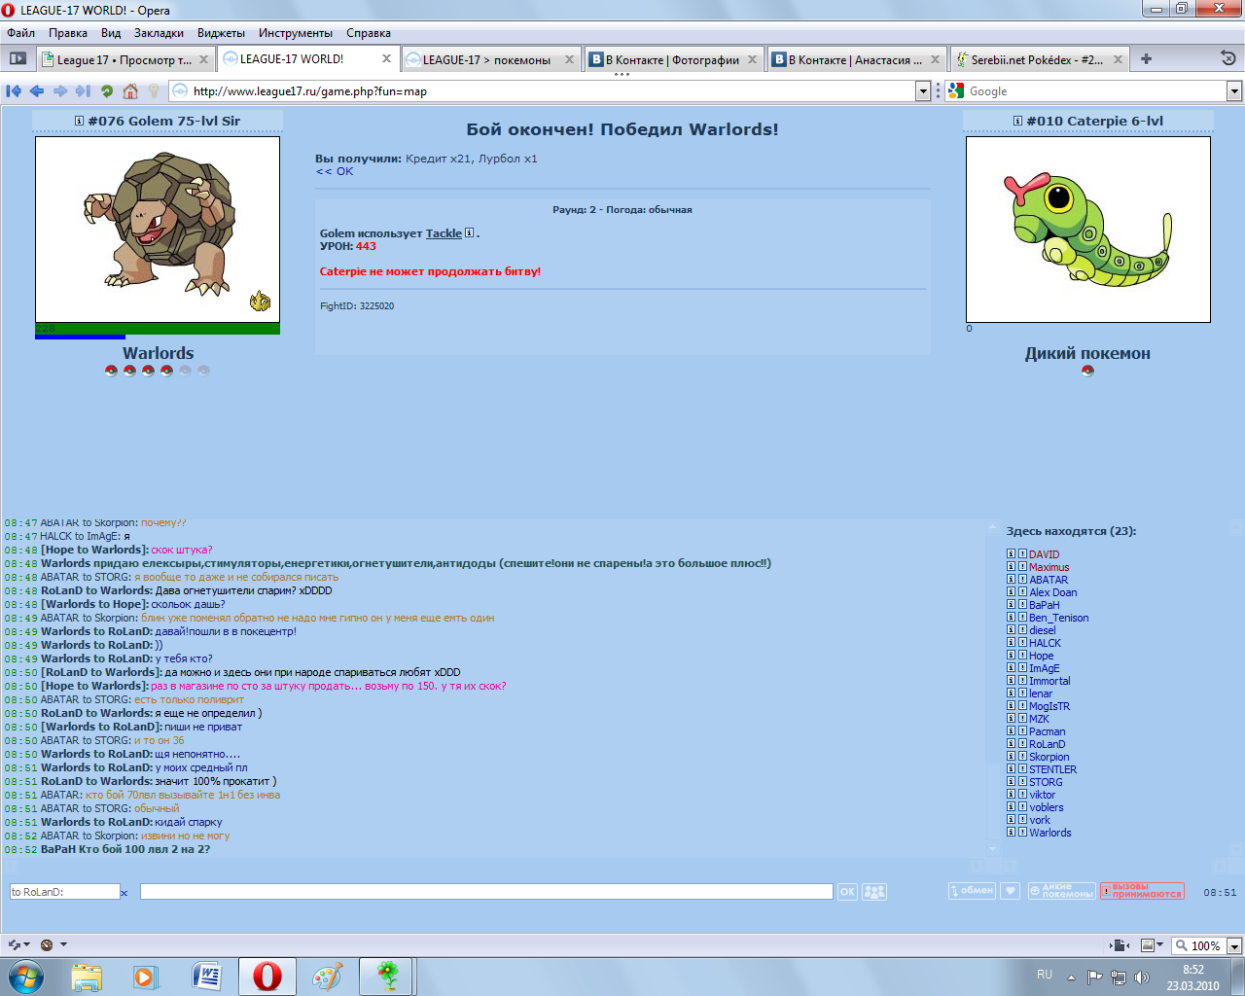Click the Golem green HP bar

[x=158, y=329]
